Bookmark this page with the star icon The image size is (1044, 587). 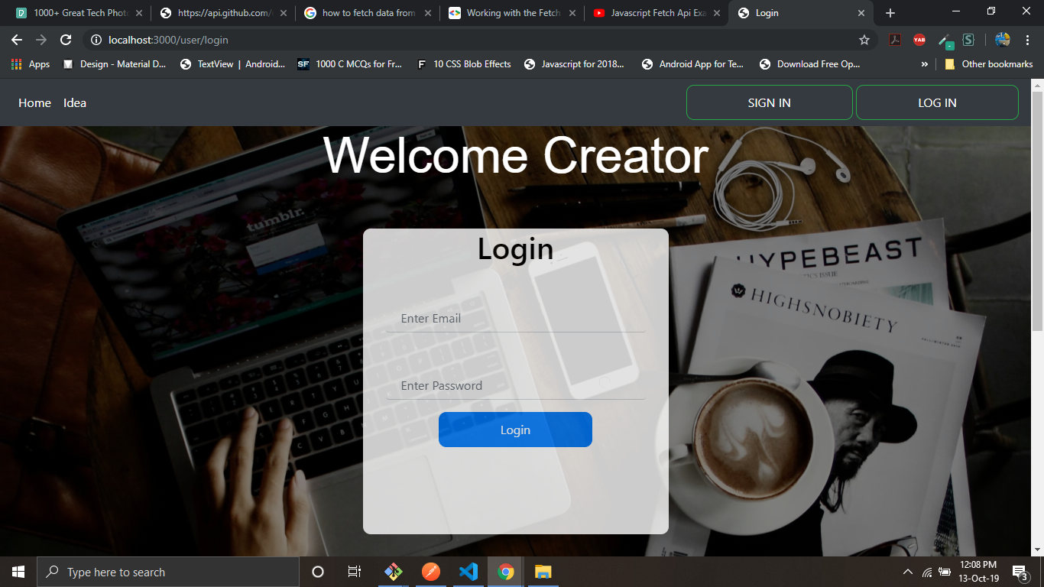(x=864, y=40)
